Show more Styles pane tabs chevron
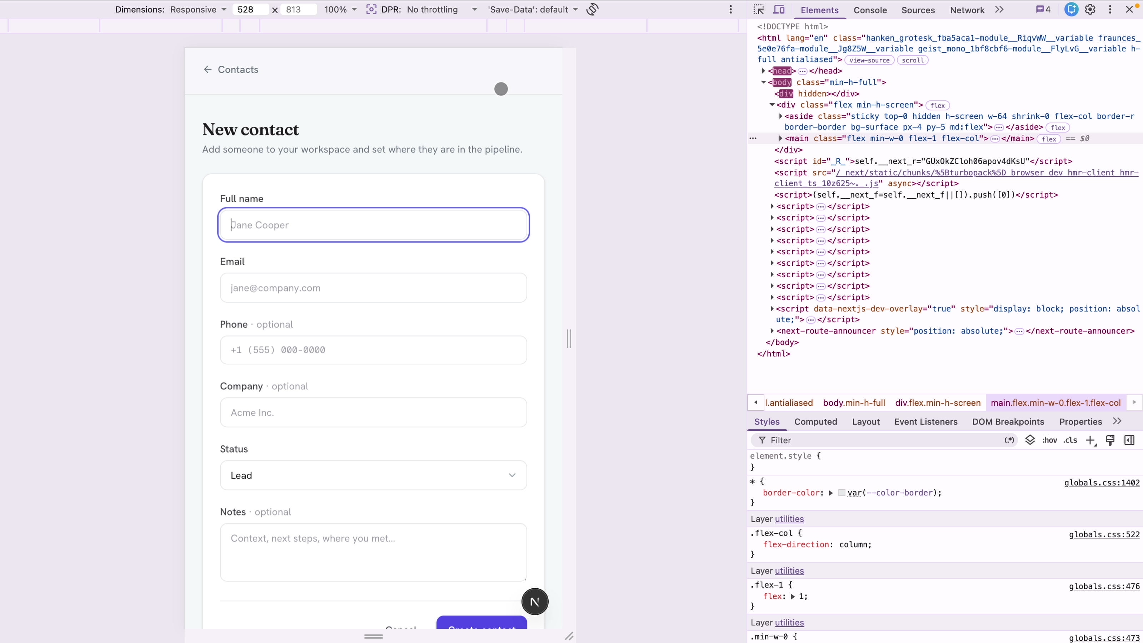Screen dimensions: 1143x643 tap(1117, 421)
